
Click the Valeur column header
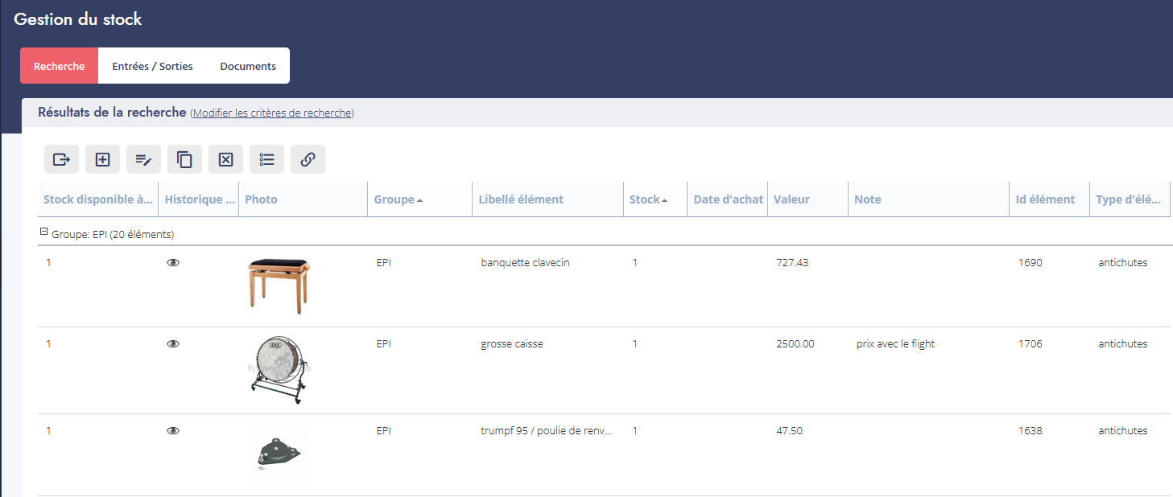tap(791, 199)
